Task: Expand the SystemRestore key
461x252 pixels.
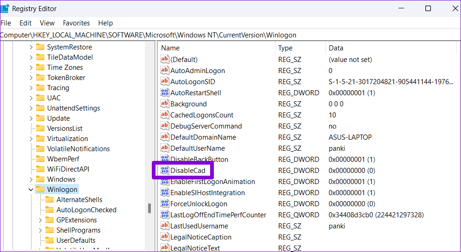Action: 31,47
